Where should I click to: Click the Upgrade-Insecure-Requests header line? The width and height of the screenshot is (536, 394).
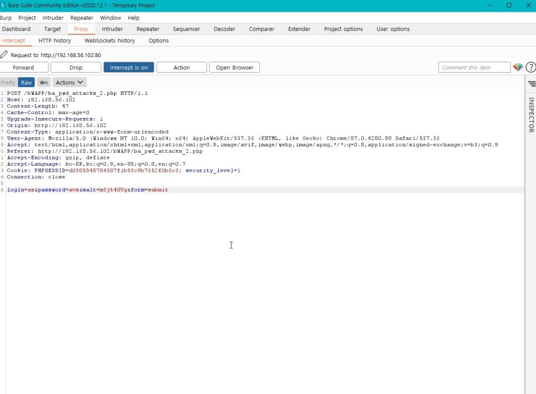(55, 119)
